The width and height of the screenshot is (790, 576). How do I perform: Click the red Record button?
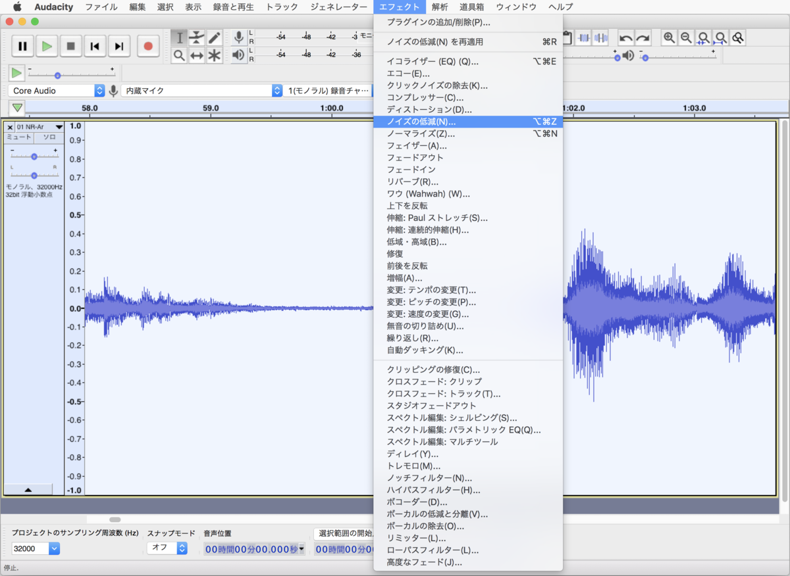click(148, 46)
